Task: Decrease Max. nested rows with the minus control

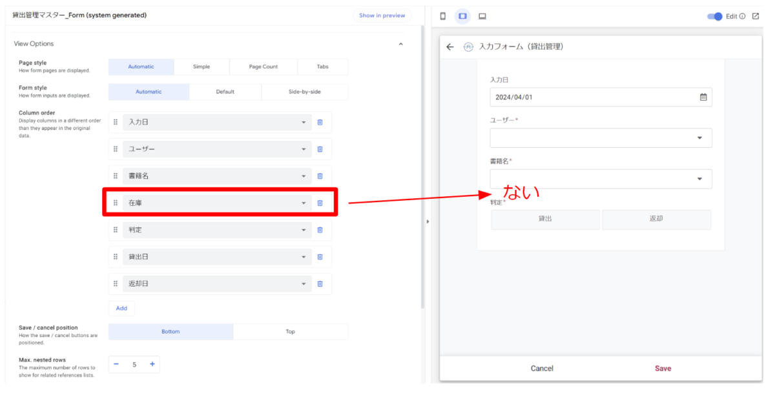Action: (x=116, y=364)
